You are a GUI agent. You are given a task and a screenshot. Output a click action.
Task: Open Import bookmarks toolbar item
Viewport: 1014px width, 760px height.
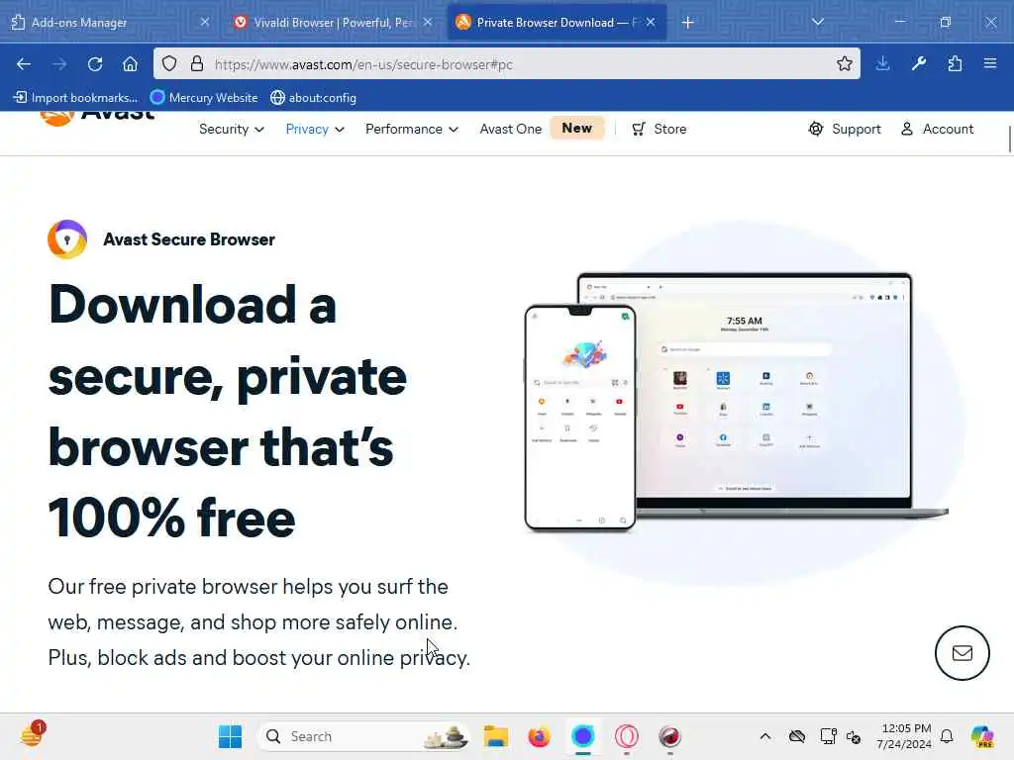[x=75, y=98]
